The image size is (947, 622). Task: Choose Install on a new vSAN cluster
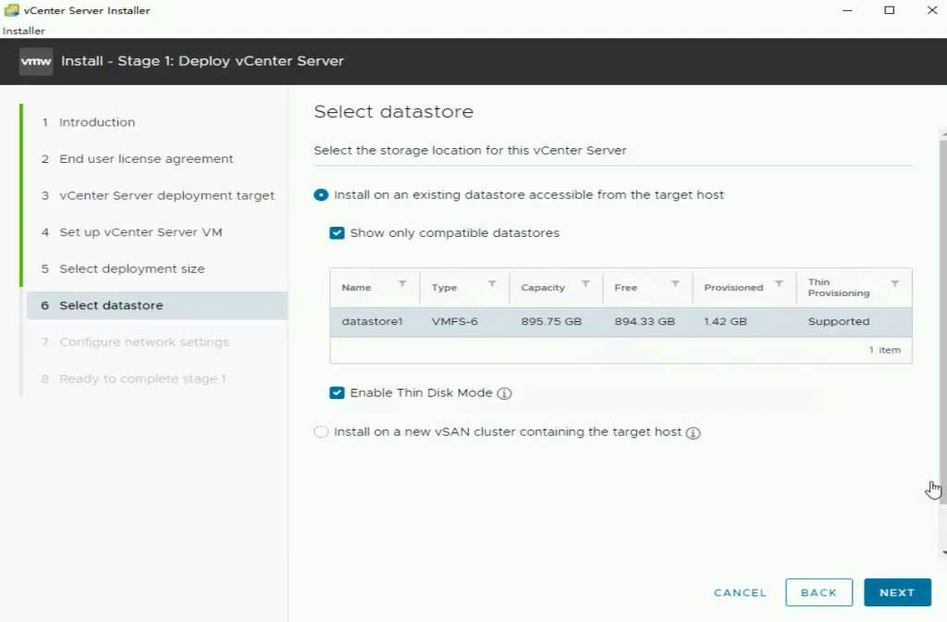pyautogui.click(x=321, y=432)
